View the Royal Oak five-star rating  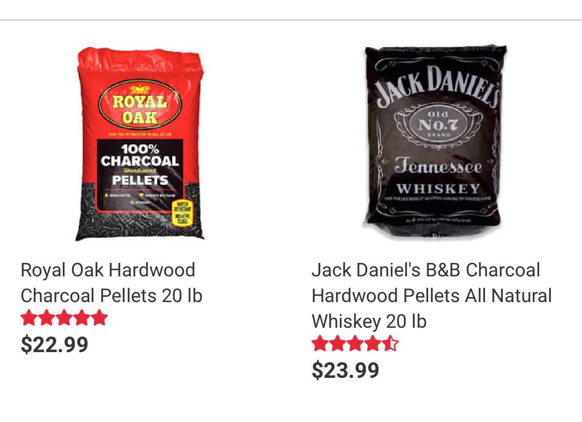pyautogui.click(x=65, y=318)
